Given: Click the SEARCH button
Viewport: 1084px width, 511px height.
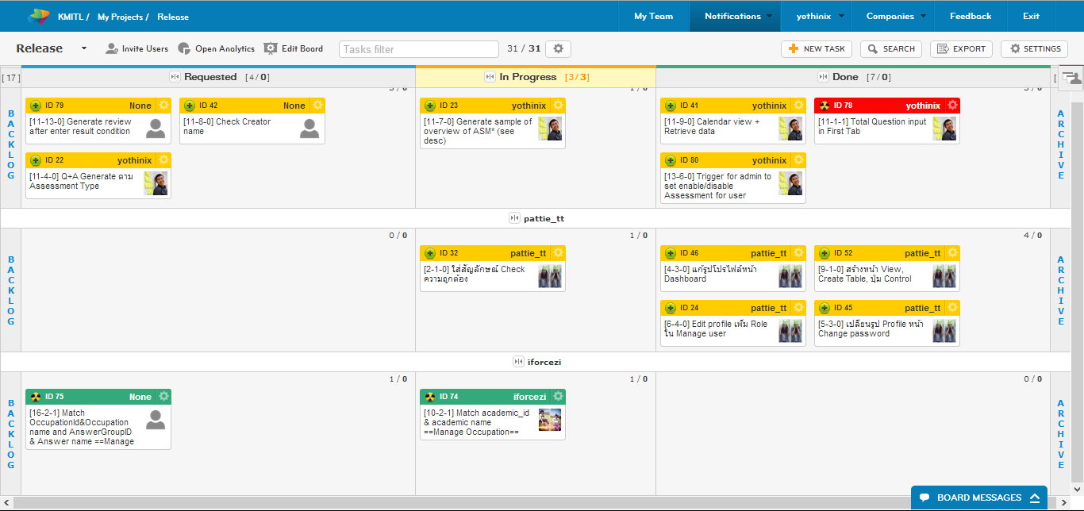Looking at the screenshot, I should coord(891,49).
